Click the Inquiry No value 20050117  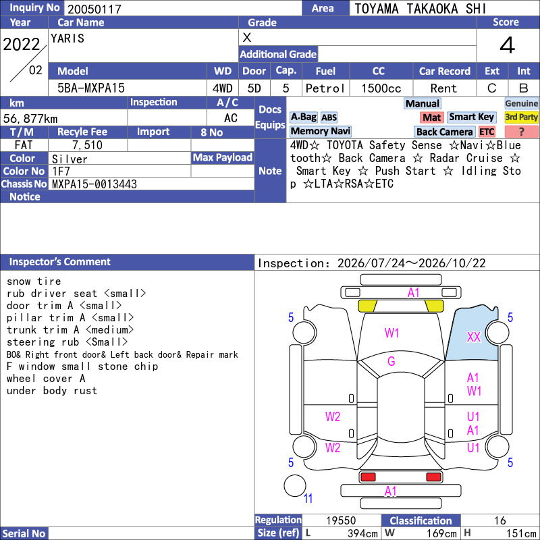tap(94, 9)
